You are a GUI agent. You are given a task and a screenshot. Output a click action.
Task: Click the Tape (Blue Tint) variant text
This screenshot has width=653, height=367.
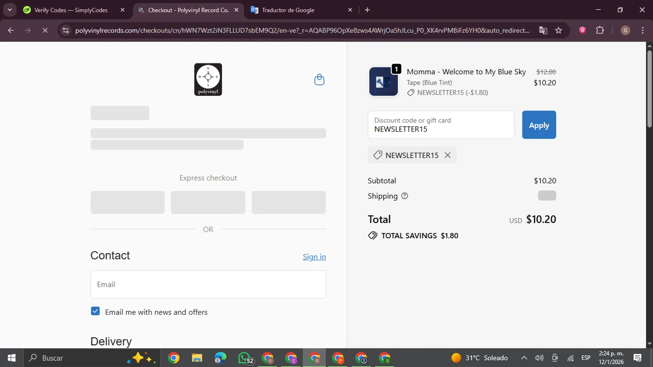coord(429,82)
